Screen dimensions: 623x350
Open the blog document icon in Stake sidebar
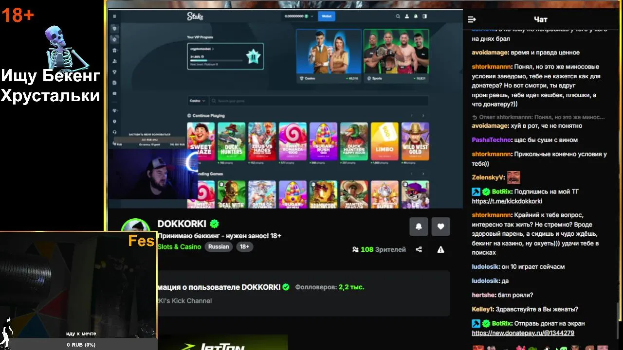coord(114,83)
